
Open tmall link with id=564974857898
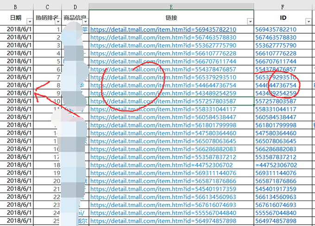[x=163, y=221]
